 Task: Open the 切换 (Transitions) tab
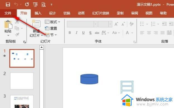[x=67, y=13]
